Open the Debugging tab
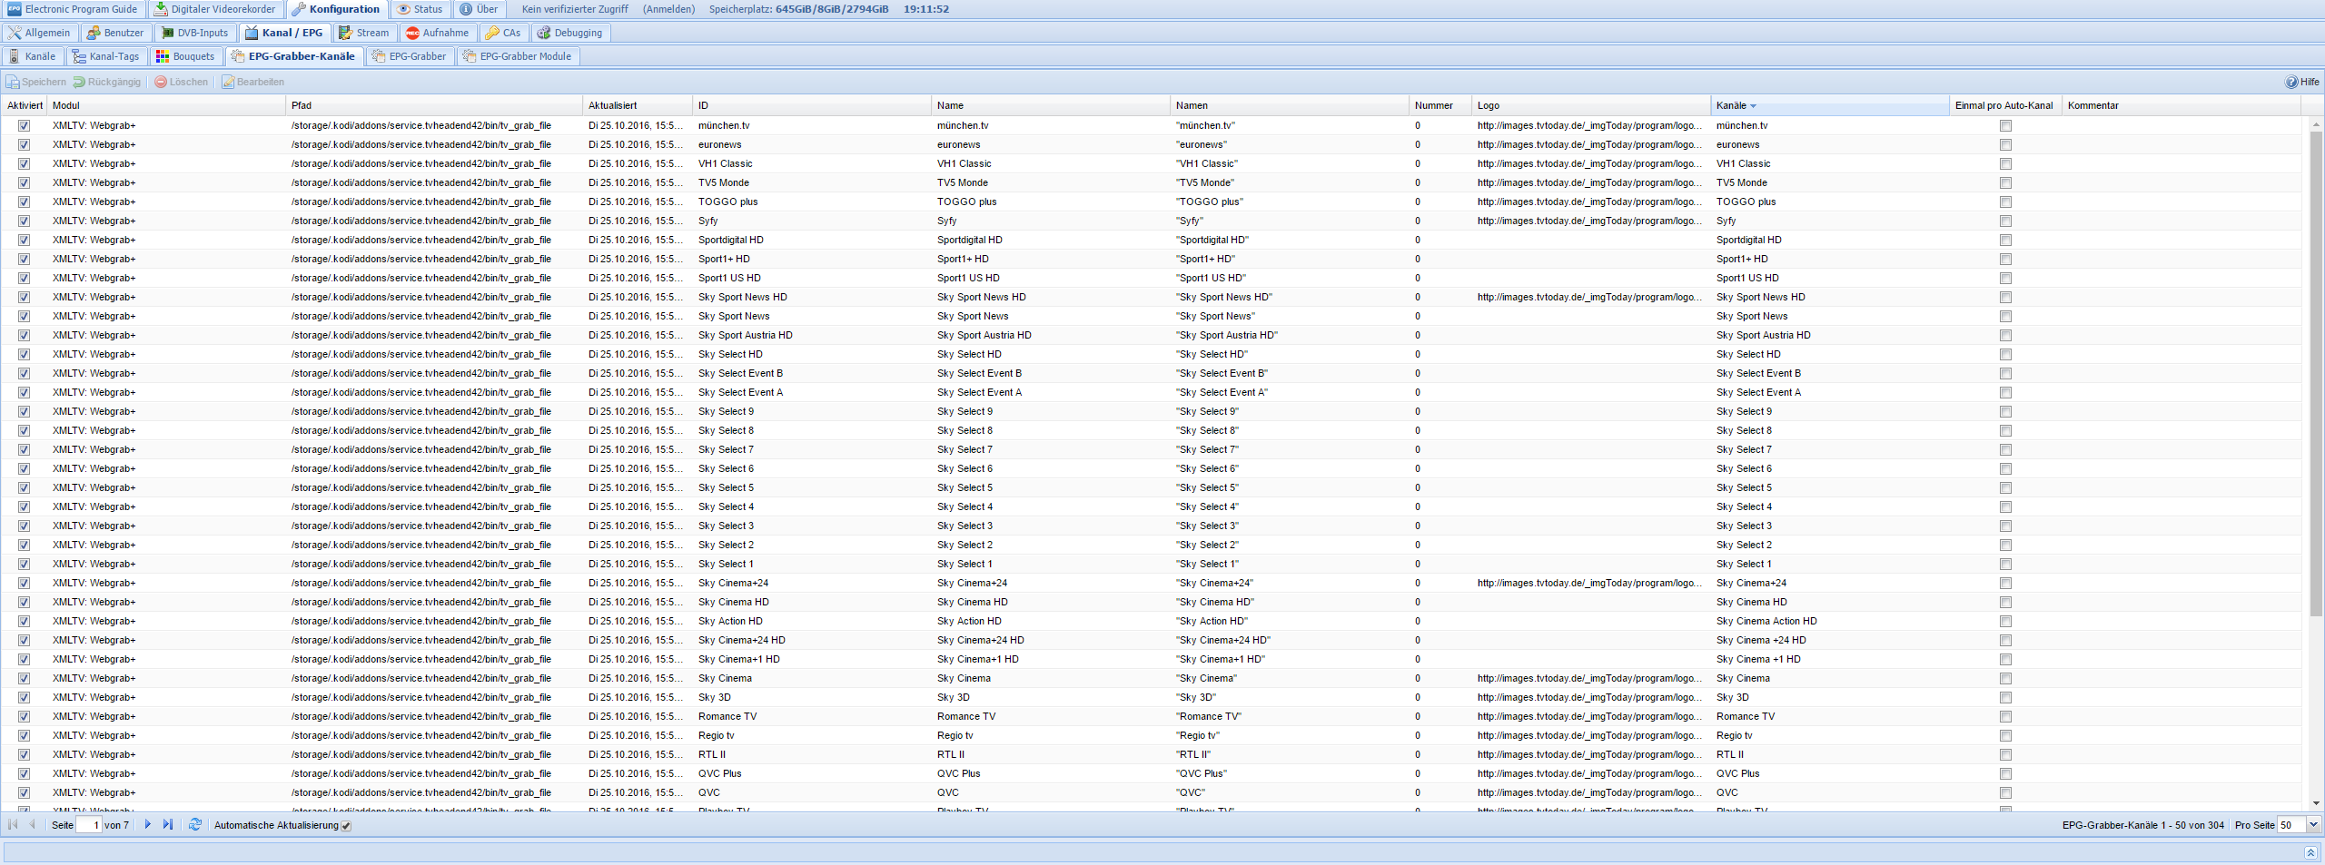This screenshot has height=865, width=2325. pyautogui.click(x=569, y=33)
